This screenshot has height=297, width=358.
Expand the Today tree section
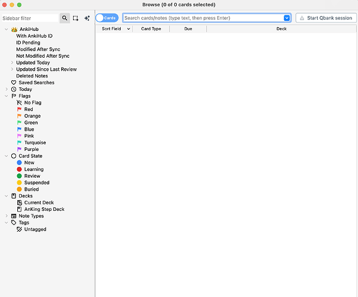7,89
